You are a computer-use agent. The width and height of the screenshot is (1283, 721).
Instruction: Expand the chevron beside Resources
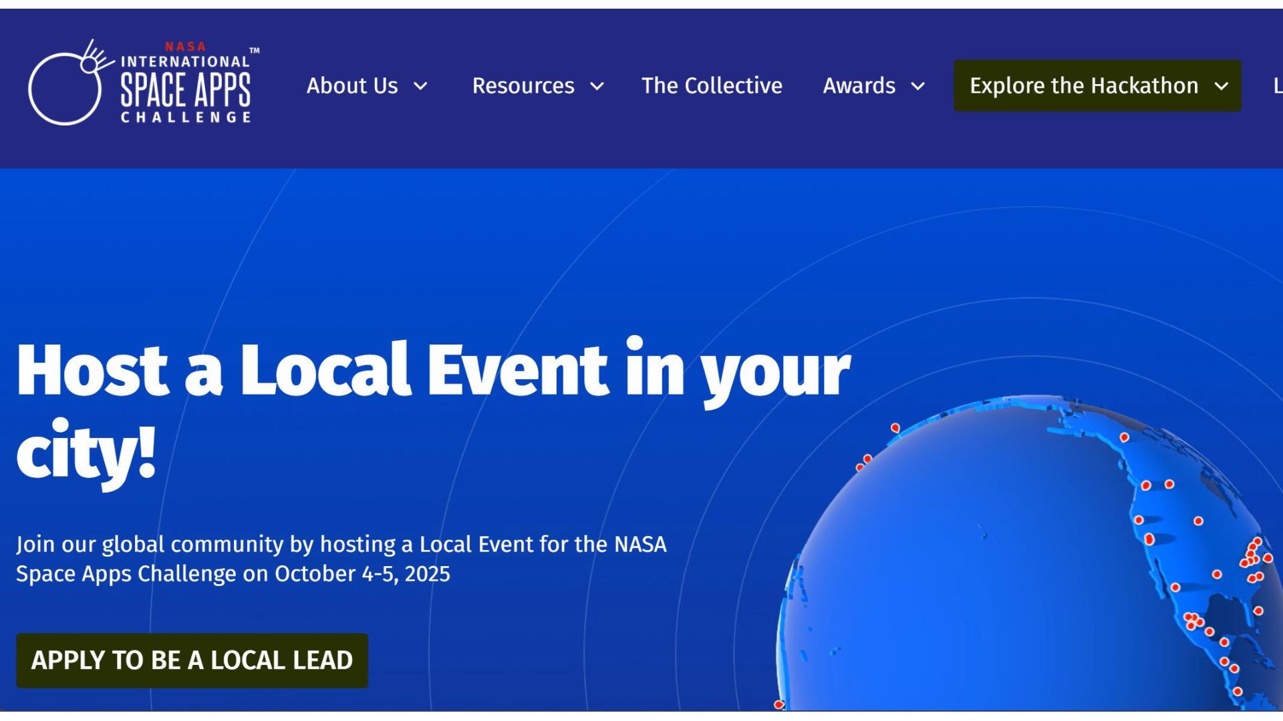[597, 87]
